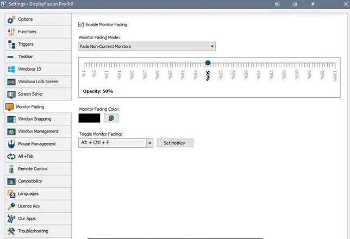Click the Functions sliders icon
The height and width of the screenshot is (239, 350).
click(11, 32)
